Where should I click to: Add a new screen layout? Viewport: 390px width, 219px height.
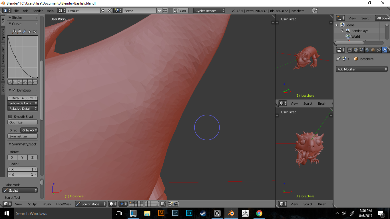(103, 11)
